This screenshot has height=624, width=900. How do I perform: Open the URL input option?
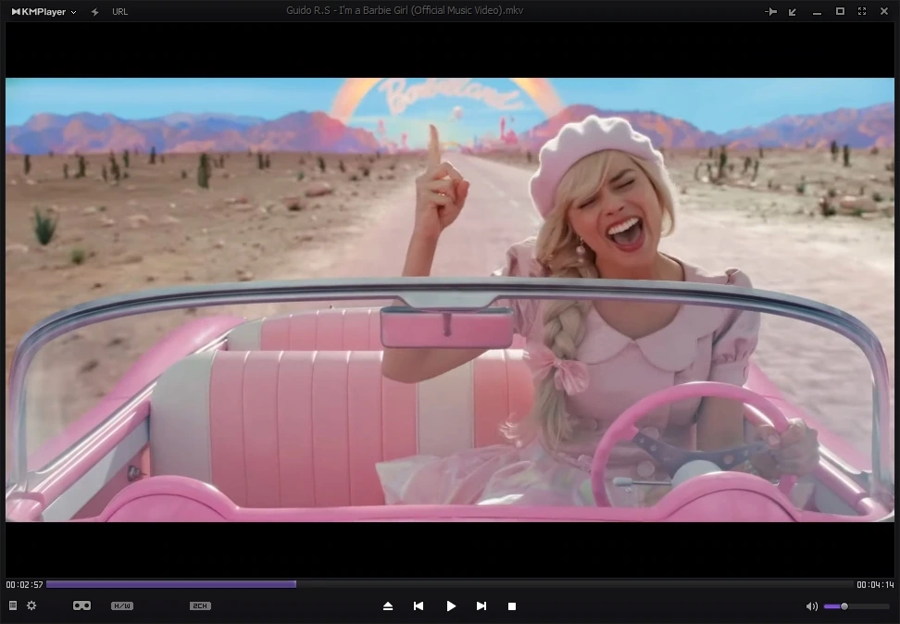click(x=120, y=11)
